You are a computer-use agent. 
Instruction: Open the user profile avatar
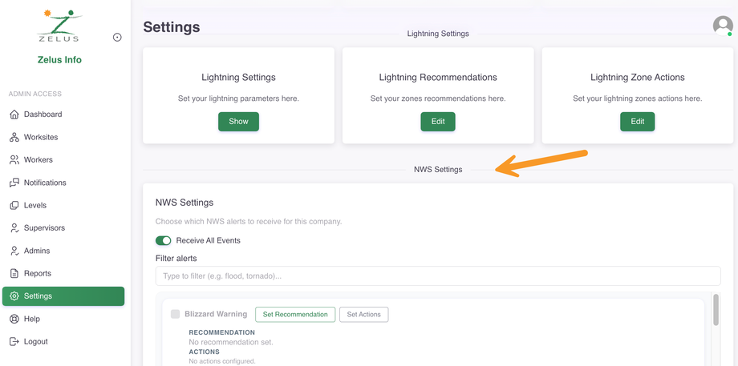point(723,26)
